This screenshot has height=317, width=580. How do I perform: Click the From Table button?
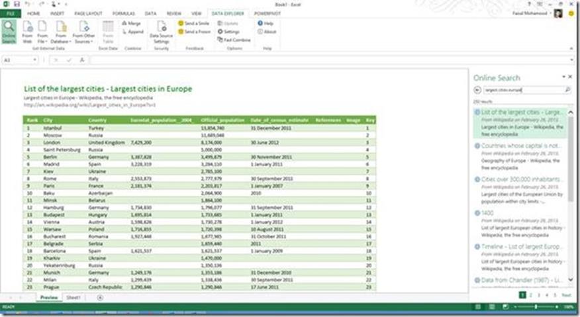108,32
